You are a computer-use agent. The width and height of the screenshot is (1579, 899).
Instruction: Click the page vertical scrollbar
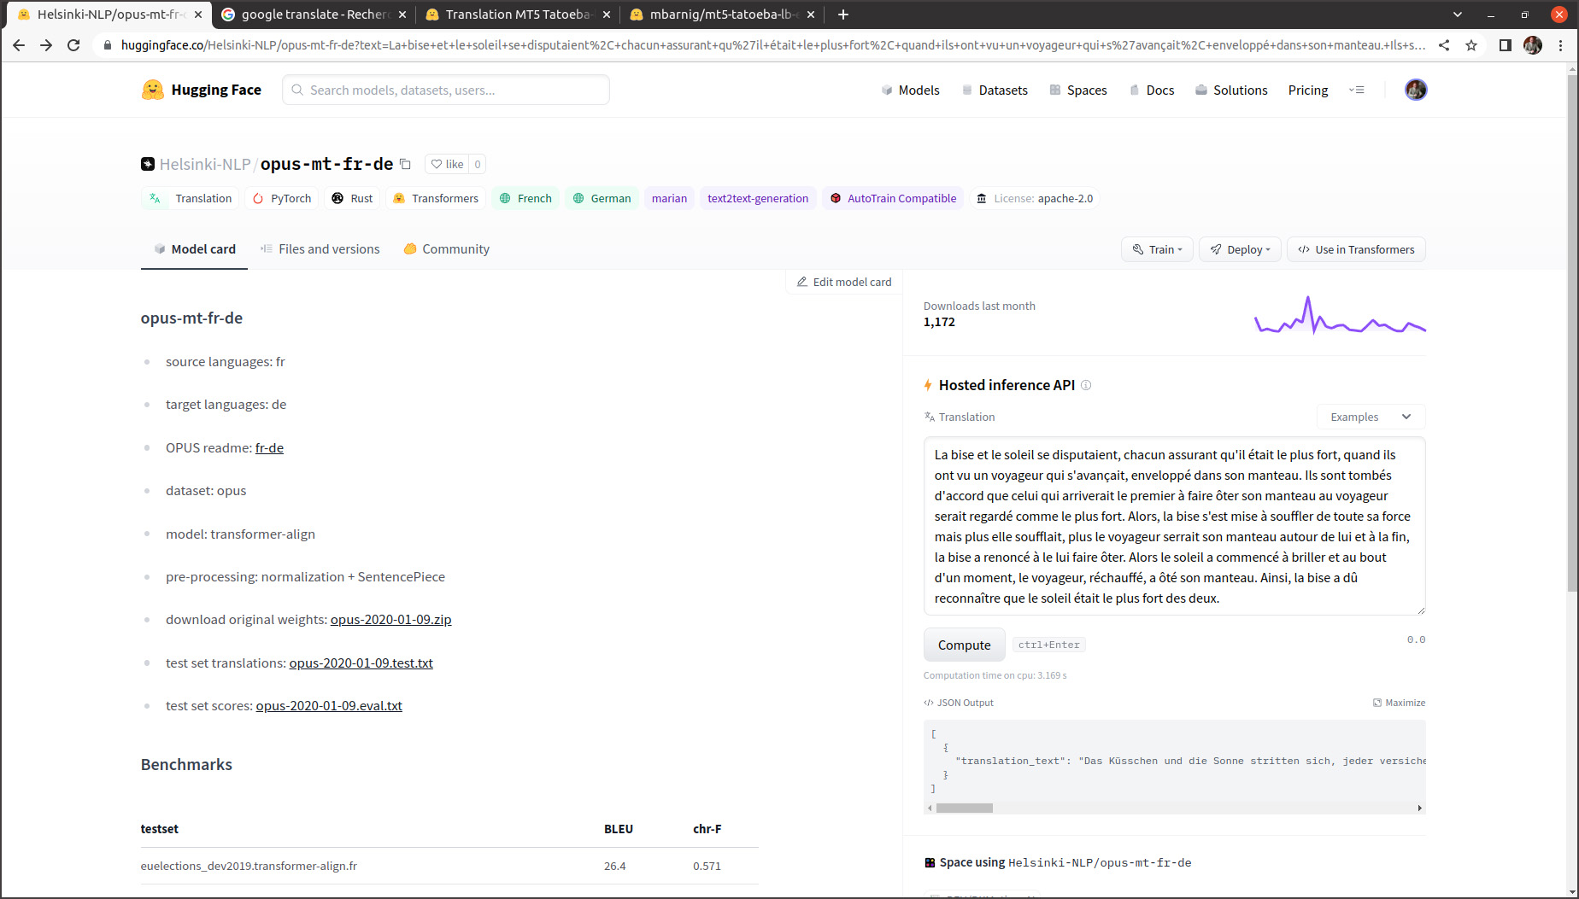1571,333
